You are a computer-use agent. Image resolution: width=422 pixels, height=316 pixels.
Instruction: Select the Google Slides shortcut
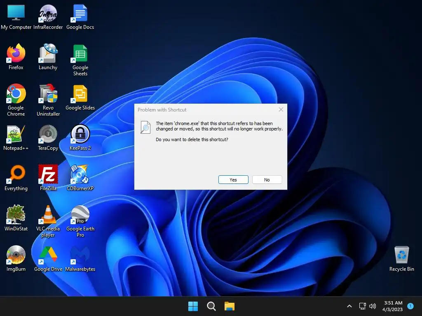(80, 97)
